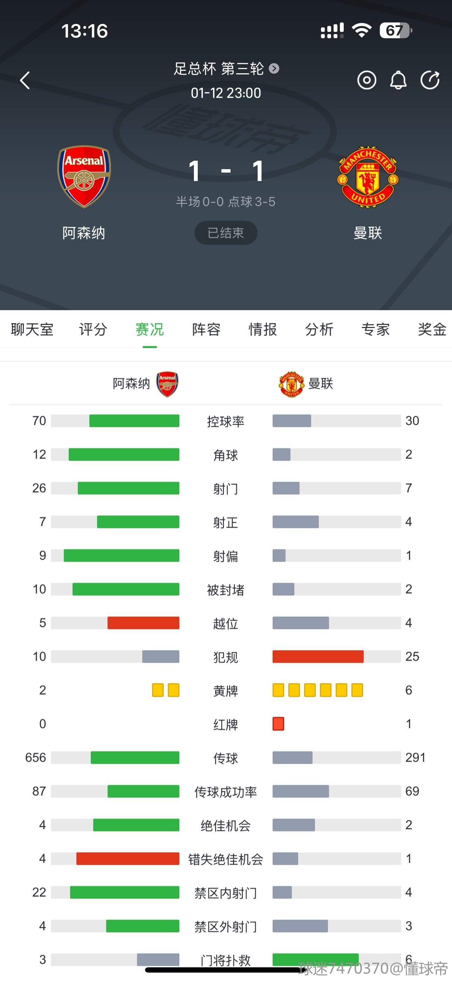Image resolution: width=452 pixels, height=981 pixels.
Task: Tap the back arrow icon
Action: (x=25, y=80)
